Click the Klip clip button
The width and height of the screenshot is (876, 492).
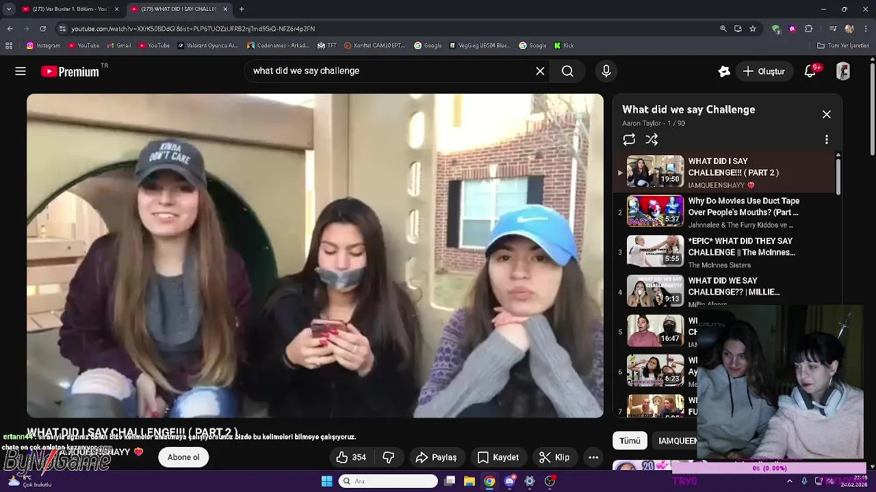click(x=554, y=457)
